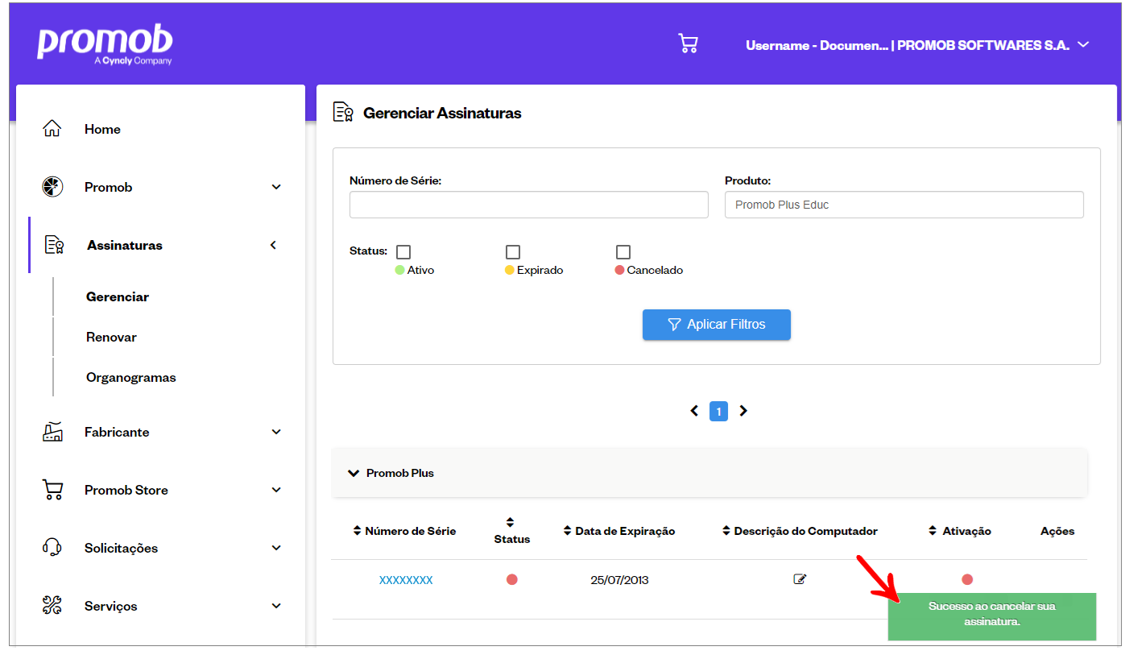This screenshot has height=659, width=1125.
Task: Collapse the Promob Plus results group
Action: click(x=354, y=473)
